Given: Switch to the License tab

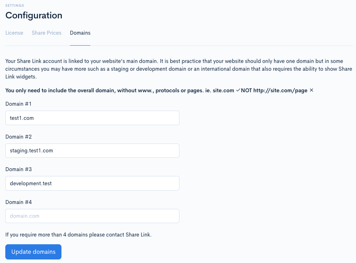Looking at the screenshot, I should tap(14, 33).
